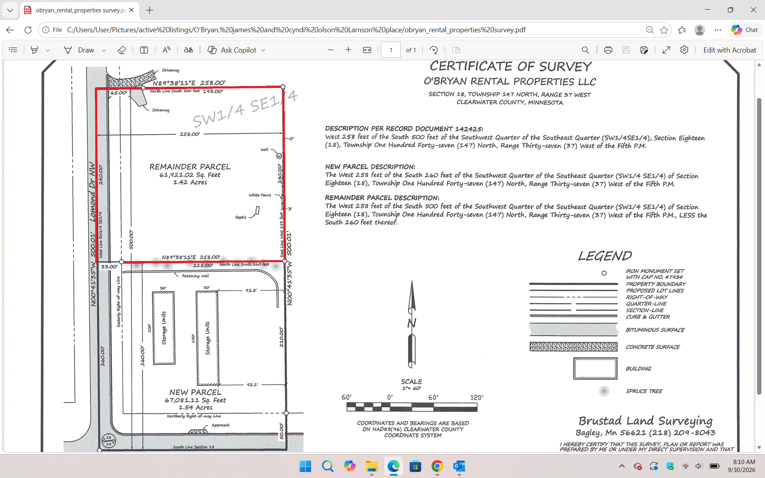Image resolution: width=765 pixels, height=478 pixels.
Task: Open a new browser tab
Action: tap(150, 10)
